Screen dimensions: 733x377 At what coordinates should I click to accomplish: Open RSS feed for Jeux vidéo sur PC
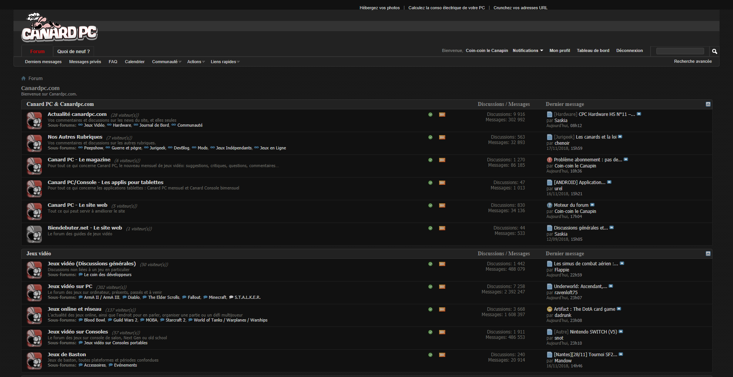tap(442, 287)
